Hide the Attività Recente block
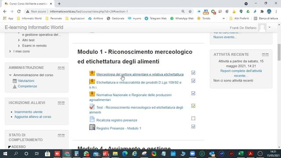The image size is (281, 158). pyautogui.click(x=263, y=54)
